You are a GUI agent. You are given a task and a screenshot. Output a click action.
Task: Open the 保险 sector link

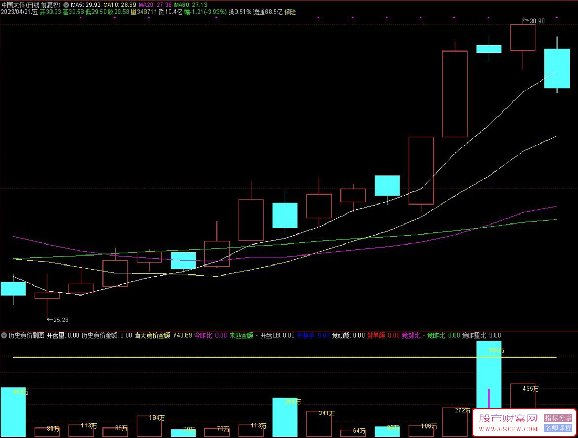[290, 12]
